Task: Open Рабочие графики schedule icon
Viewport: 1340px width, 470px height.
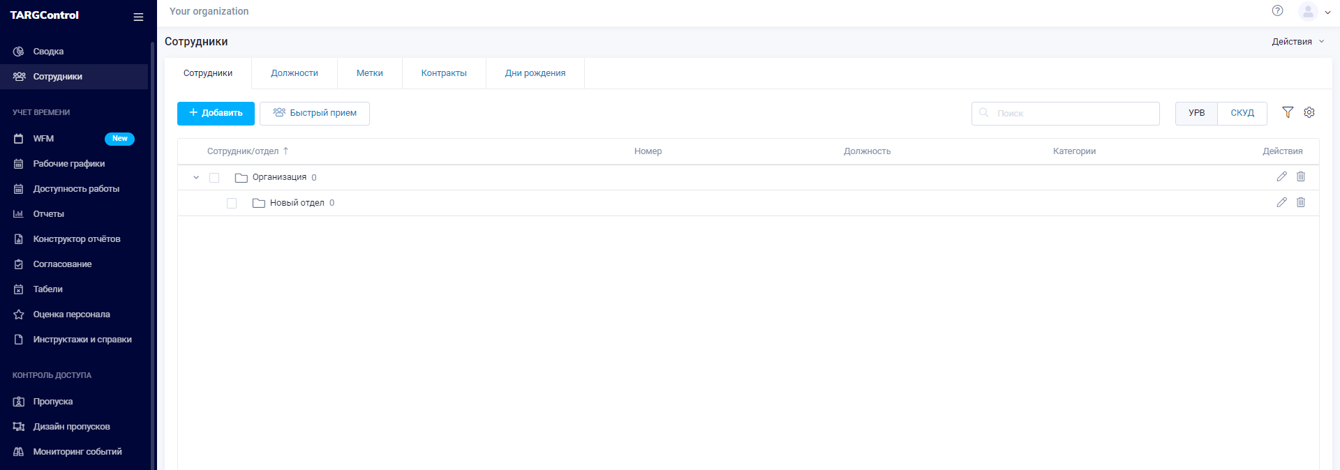Action: (x=19, y=164)
